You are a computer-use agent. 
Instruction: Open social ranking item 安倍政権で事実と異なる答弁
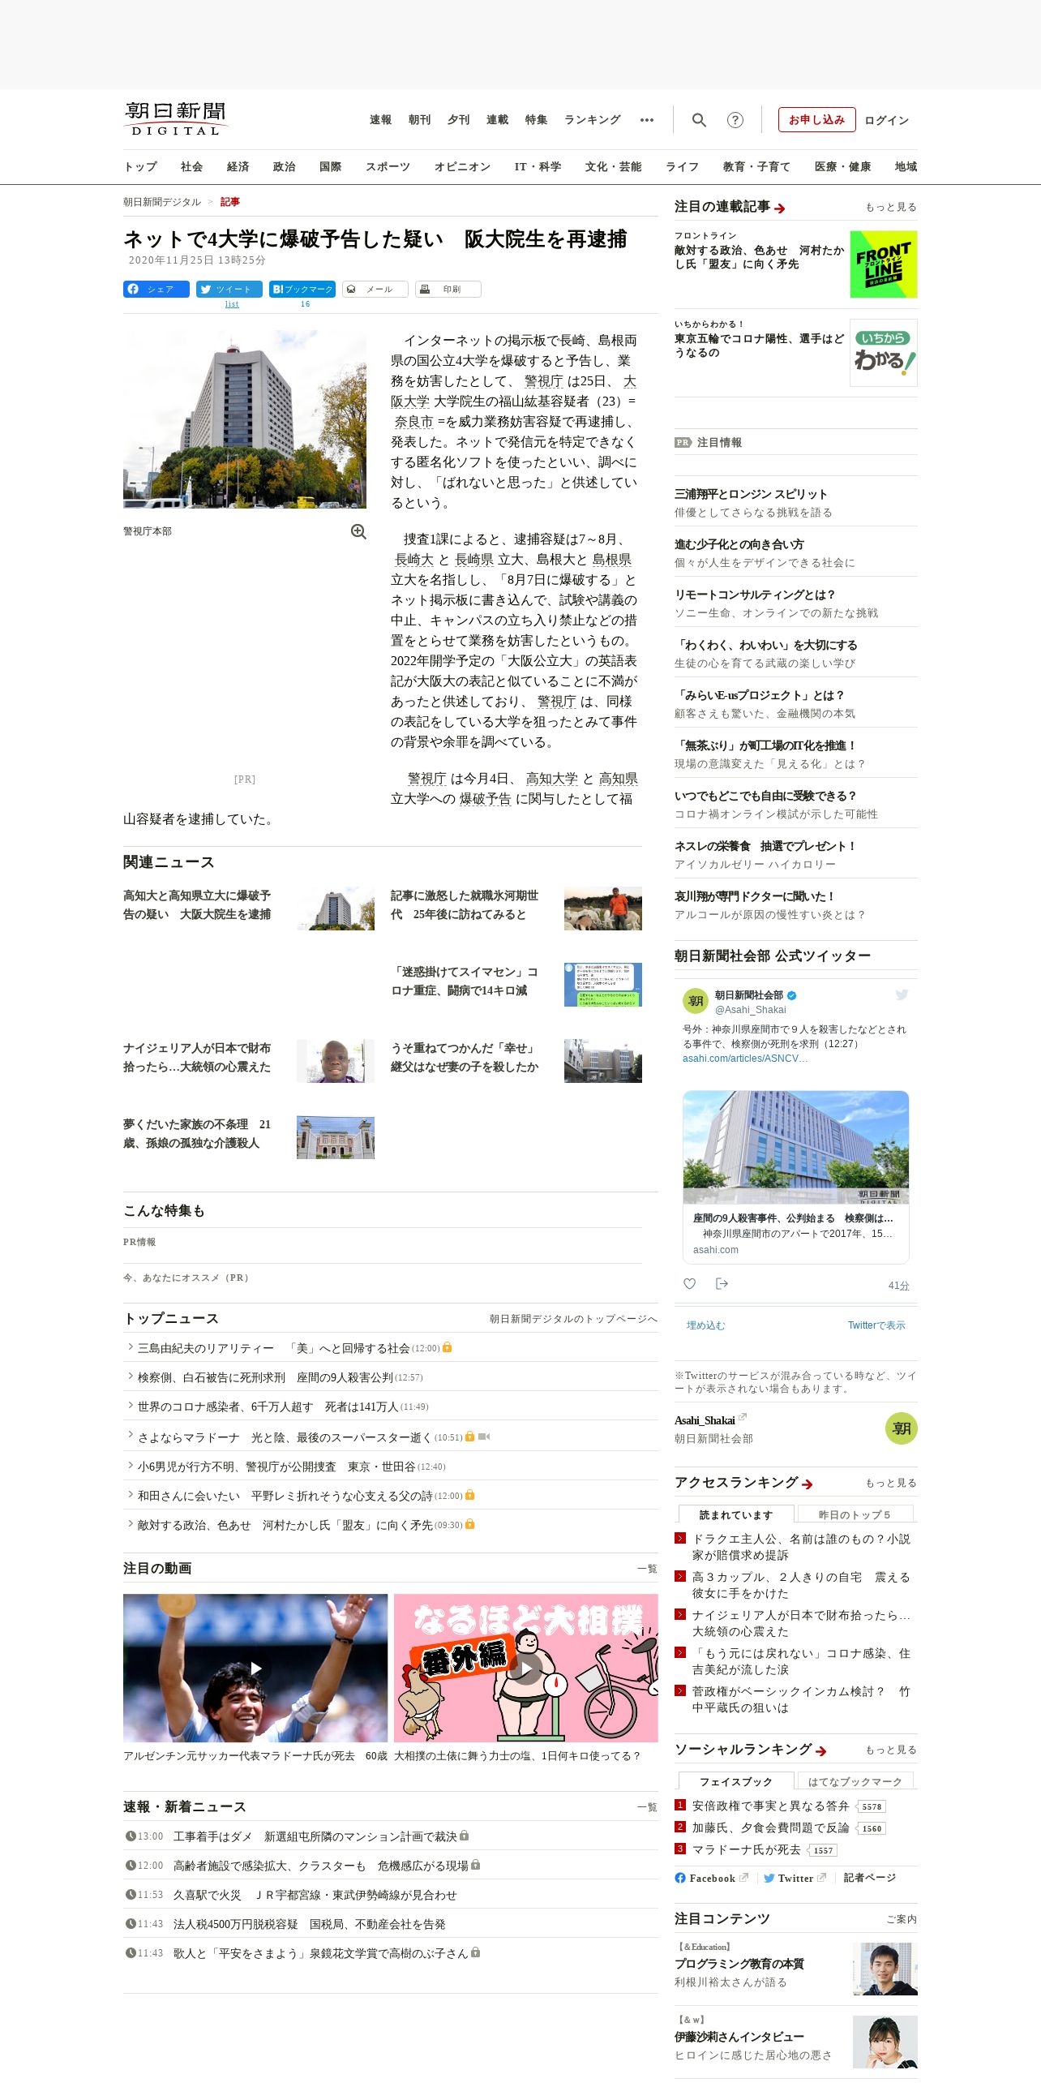(x=770, y=1806)
